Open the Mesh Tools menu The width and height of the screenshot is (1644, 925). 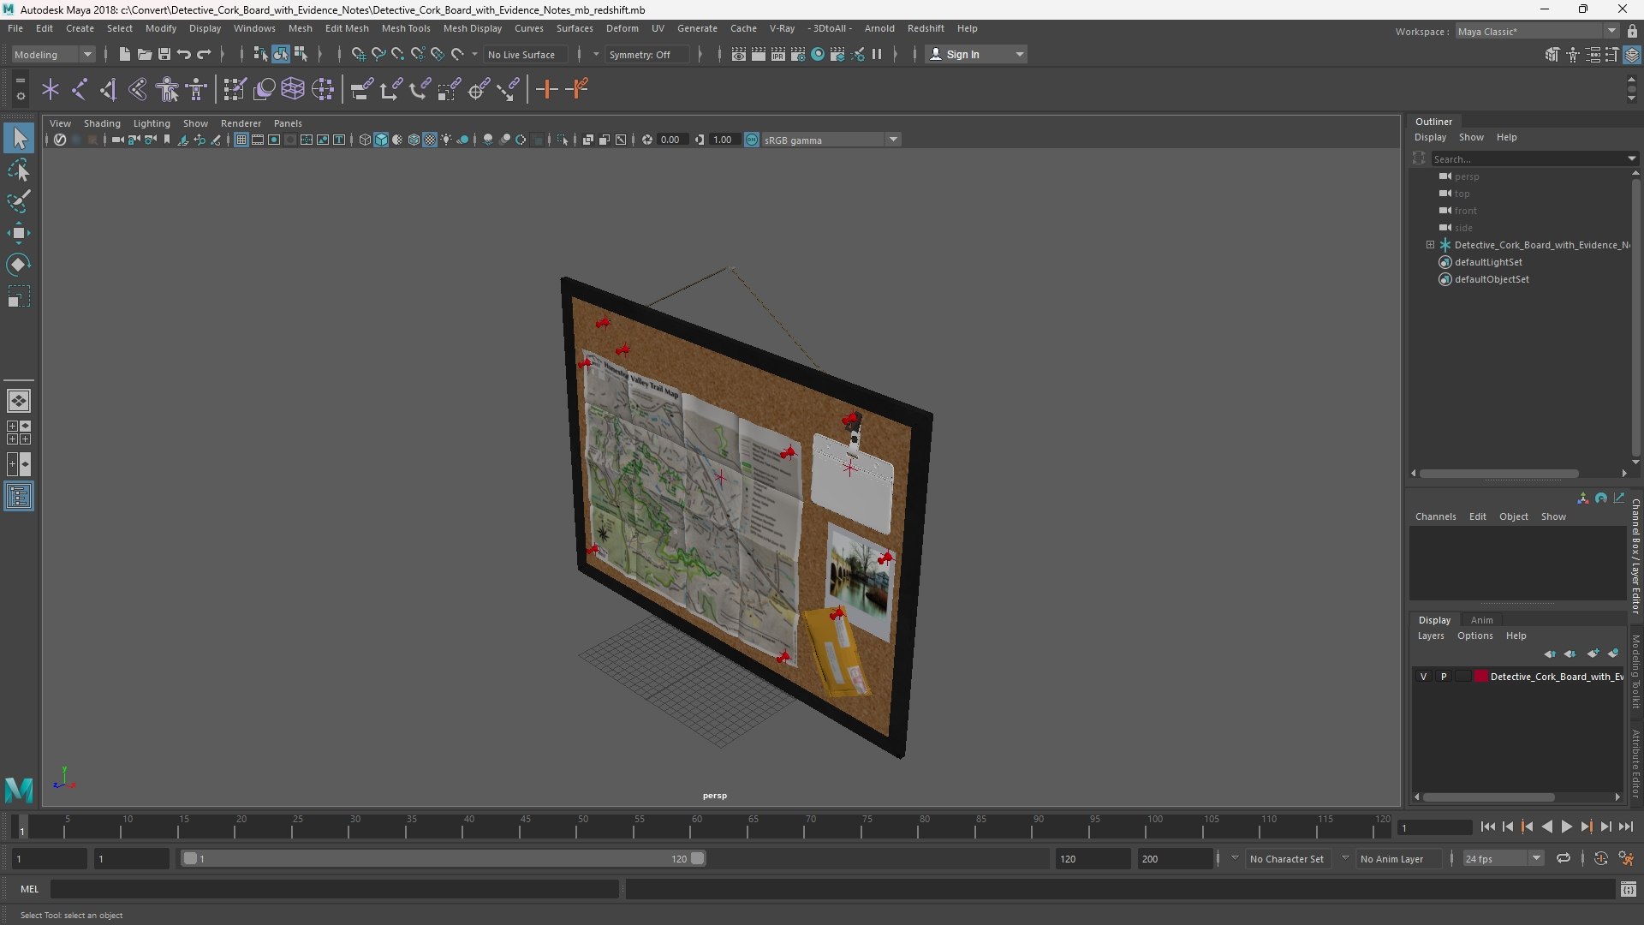tap(406, 28)
